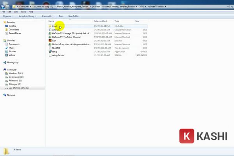Click the Back navigation arrow button
234x156 pixels.
(x=3, y=7)
